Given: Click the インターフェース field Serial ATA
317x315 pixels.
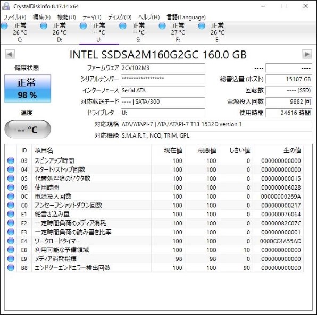Looking at the screenshot, I should pyautogui.click(x=163, y=90).
